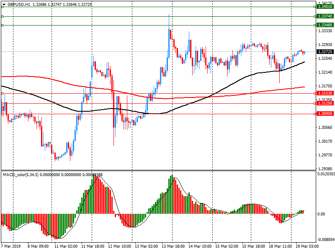The height and width of the screenshot is (251, 335).
Task: Select the red 1.30950 price label
Action: [325, 114]
